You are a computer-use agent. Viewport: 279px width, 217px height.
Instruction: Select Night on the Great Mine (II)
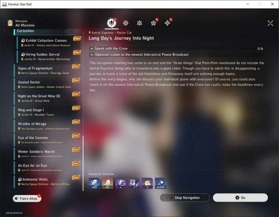(47, 98)
